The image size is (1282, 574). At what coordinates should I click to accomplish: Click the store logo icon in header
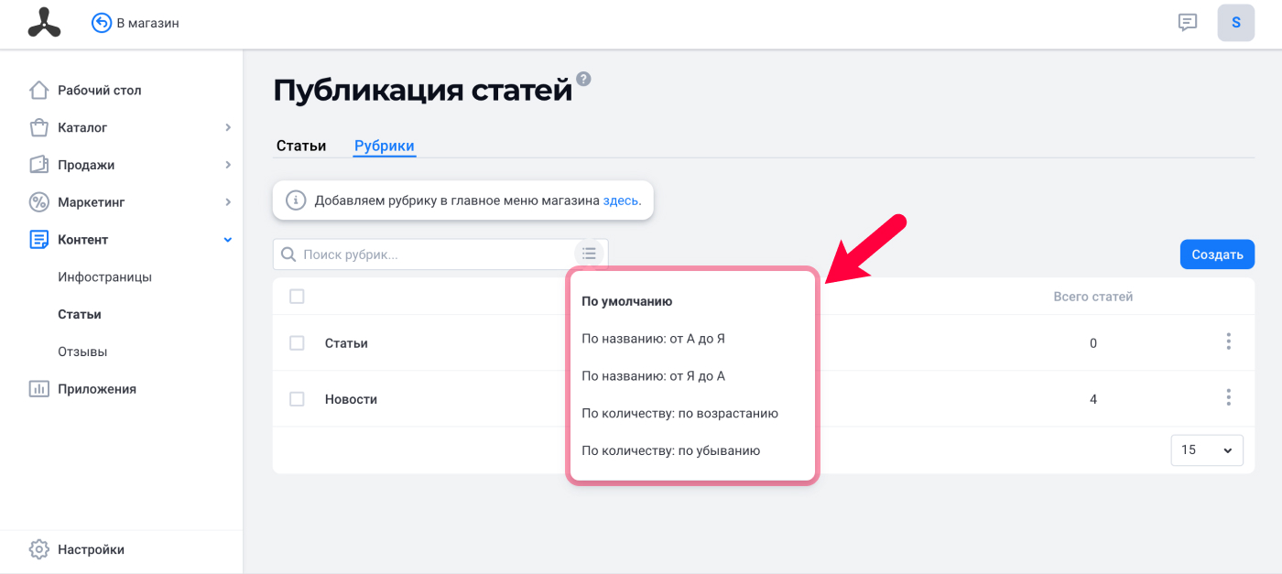[44, 23]
